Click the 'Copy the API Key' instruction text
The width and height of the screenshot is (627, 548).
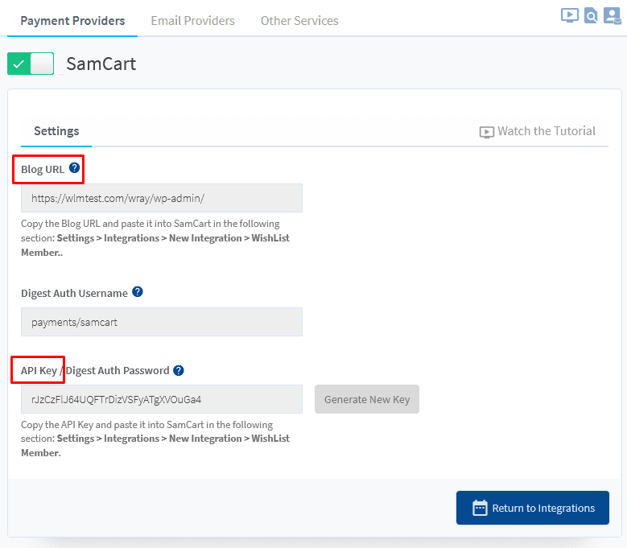(x=155, y=439)
